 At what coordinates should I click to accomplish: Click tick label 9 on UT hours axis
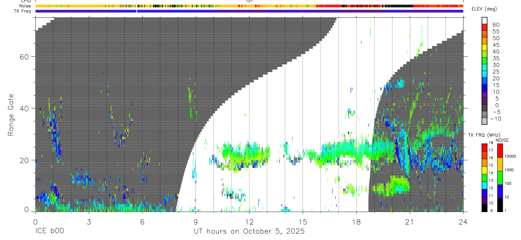tap(196, 222)
